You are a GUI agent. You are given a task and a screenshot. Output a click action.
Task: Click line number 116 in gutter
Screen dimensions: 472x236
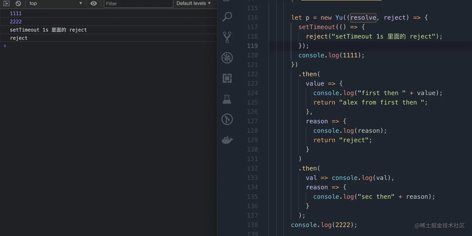(x=252, y=18)
